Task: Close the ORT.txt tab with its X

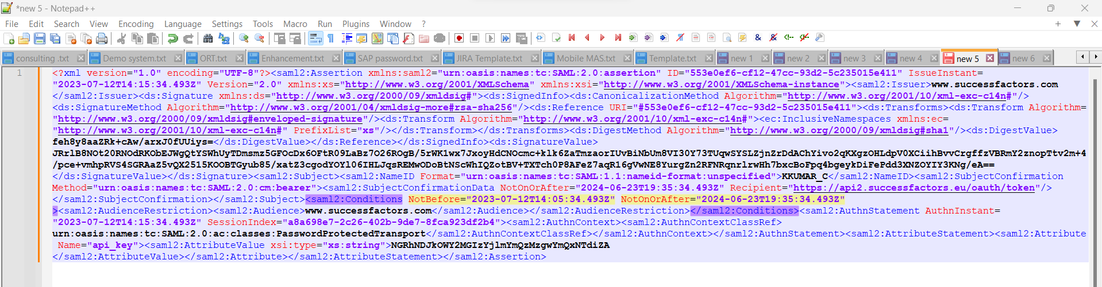Action: [240, 58]
